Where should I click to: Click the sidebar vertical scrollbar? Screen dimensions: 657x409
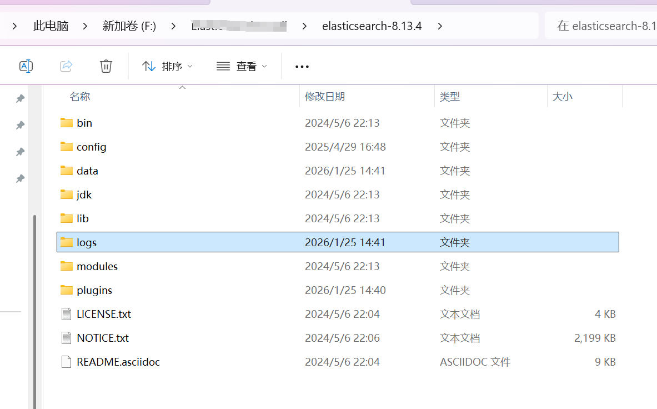pos(34,312)
